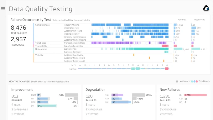Viewport: 213px width, 120px height.
Task: Click the DR improvement bar showing 141
Action: [x=47, y=106]
